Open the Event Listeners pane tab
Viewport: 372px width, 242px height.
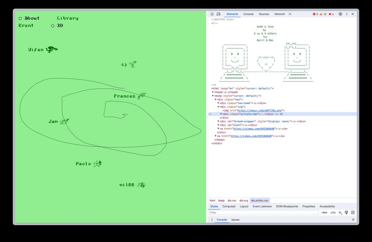262,206
